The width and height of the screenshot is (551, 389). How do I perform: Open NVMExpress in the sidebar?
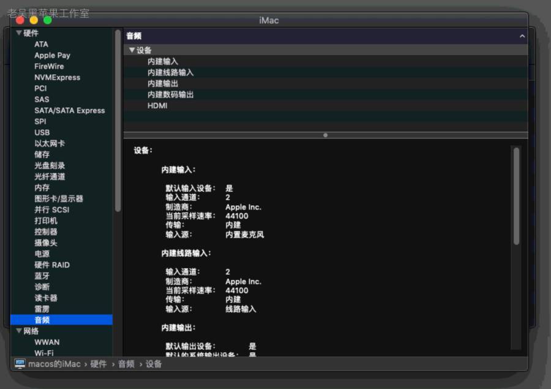coord(57,77)
